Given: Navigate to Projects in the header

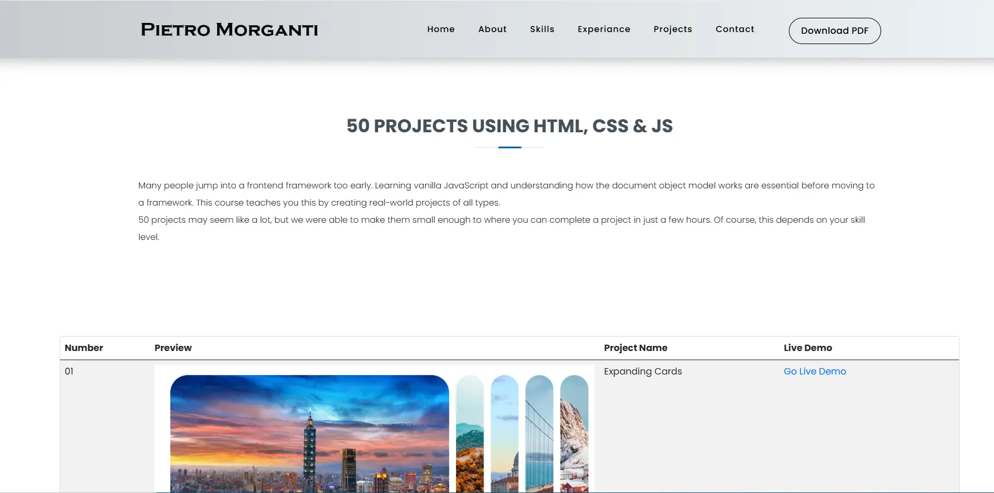Looking at the screenshot, I should coord(673,29).
